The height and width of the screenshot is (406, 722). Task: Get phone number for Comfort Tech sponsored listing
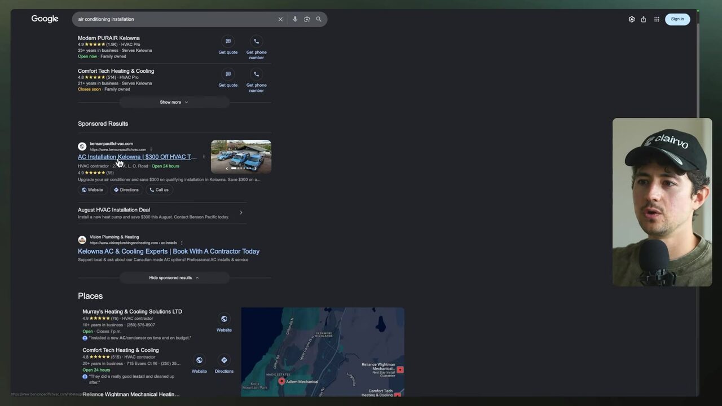click(257, 81)
